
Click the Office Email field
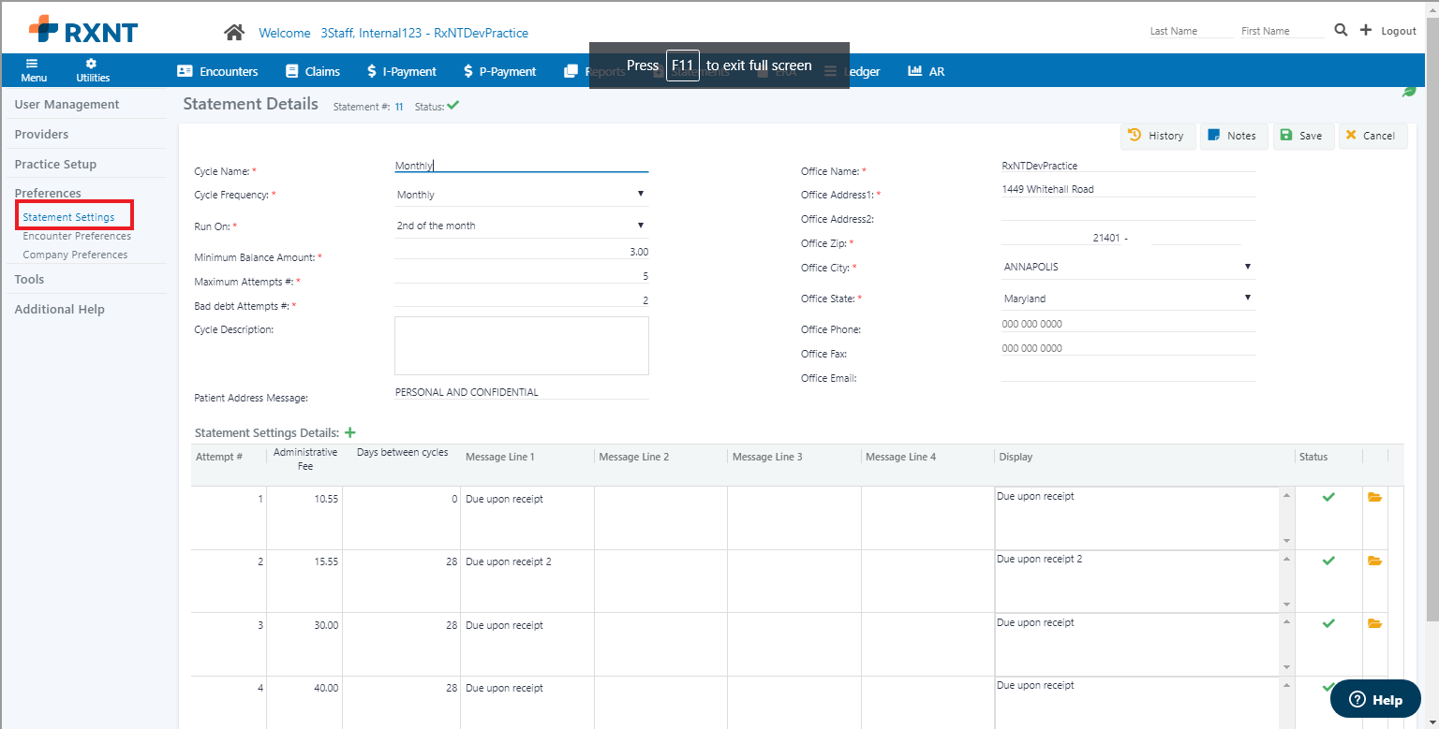pos(1129,372)
